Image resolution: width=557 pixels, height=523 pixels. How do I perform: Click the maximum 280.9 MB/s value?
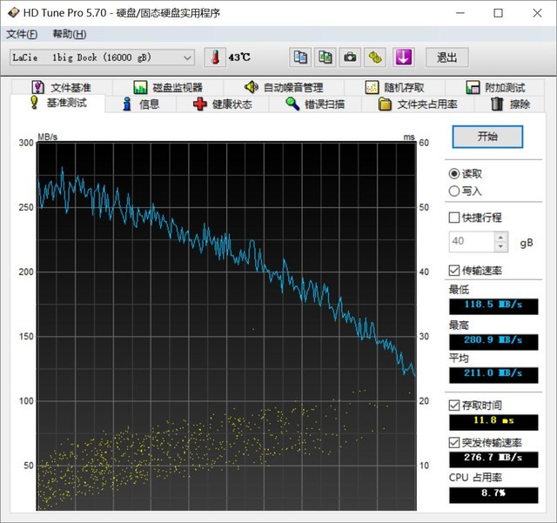tap(493, 342)
